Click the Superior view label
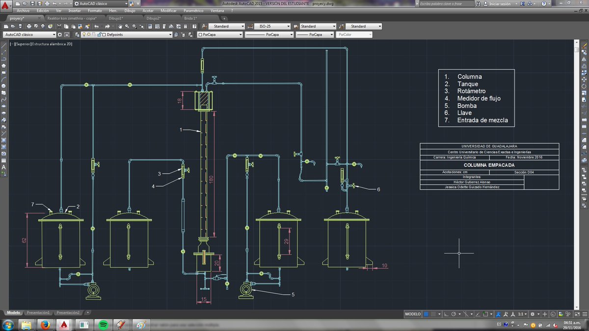Image resolution: width=589 pixels, height=331 pixels. point(23,44)
